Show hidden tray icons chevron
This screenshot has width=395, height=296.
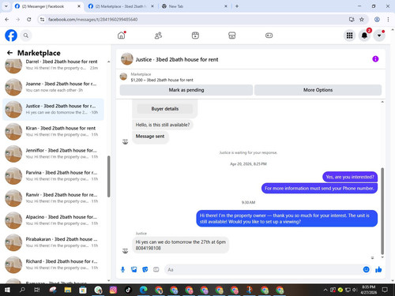coord(325,290)
